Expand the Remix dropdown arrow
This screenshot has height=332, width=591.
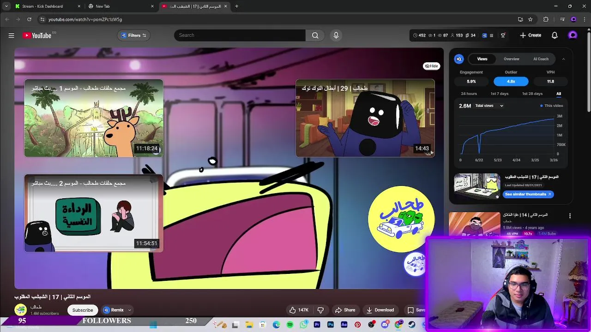coord(130,310)
